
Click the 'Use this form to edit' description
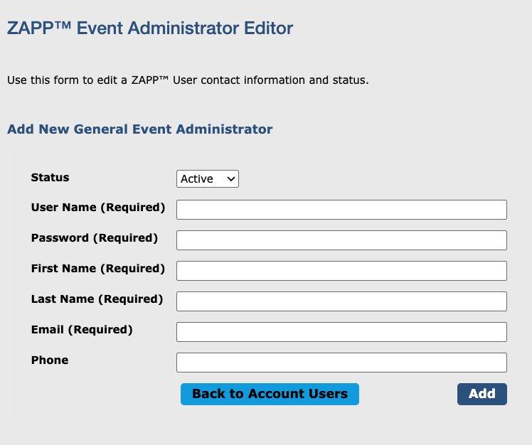pyautogui.click(x=188, y=80)
